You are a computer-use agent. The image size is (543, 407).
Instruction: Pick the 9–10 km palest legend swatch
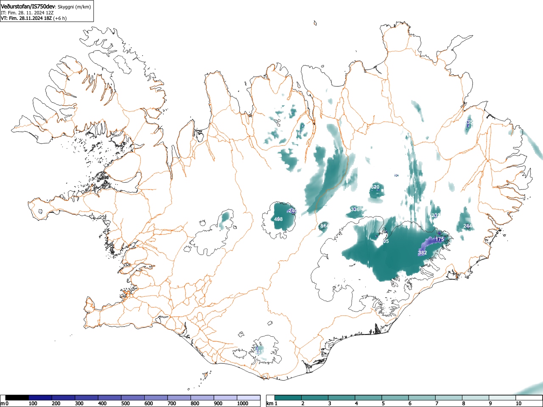(502, 398)
